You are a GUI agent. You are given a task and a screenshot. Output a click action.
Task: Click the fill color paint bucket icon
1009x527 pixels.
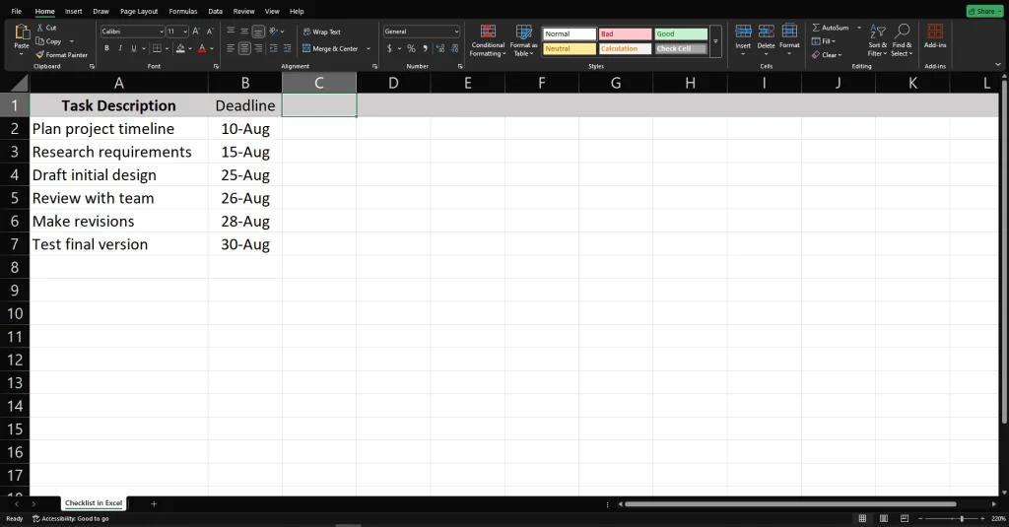pos(181,48)
